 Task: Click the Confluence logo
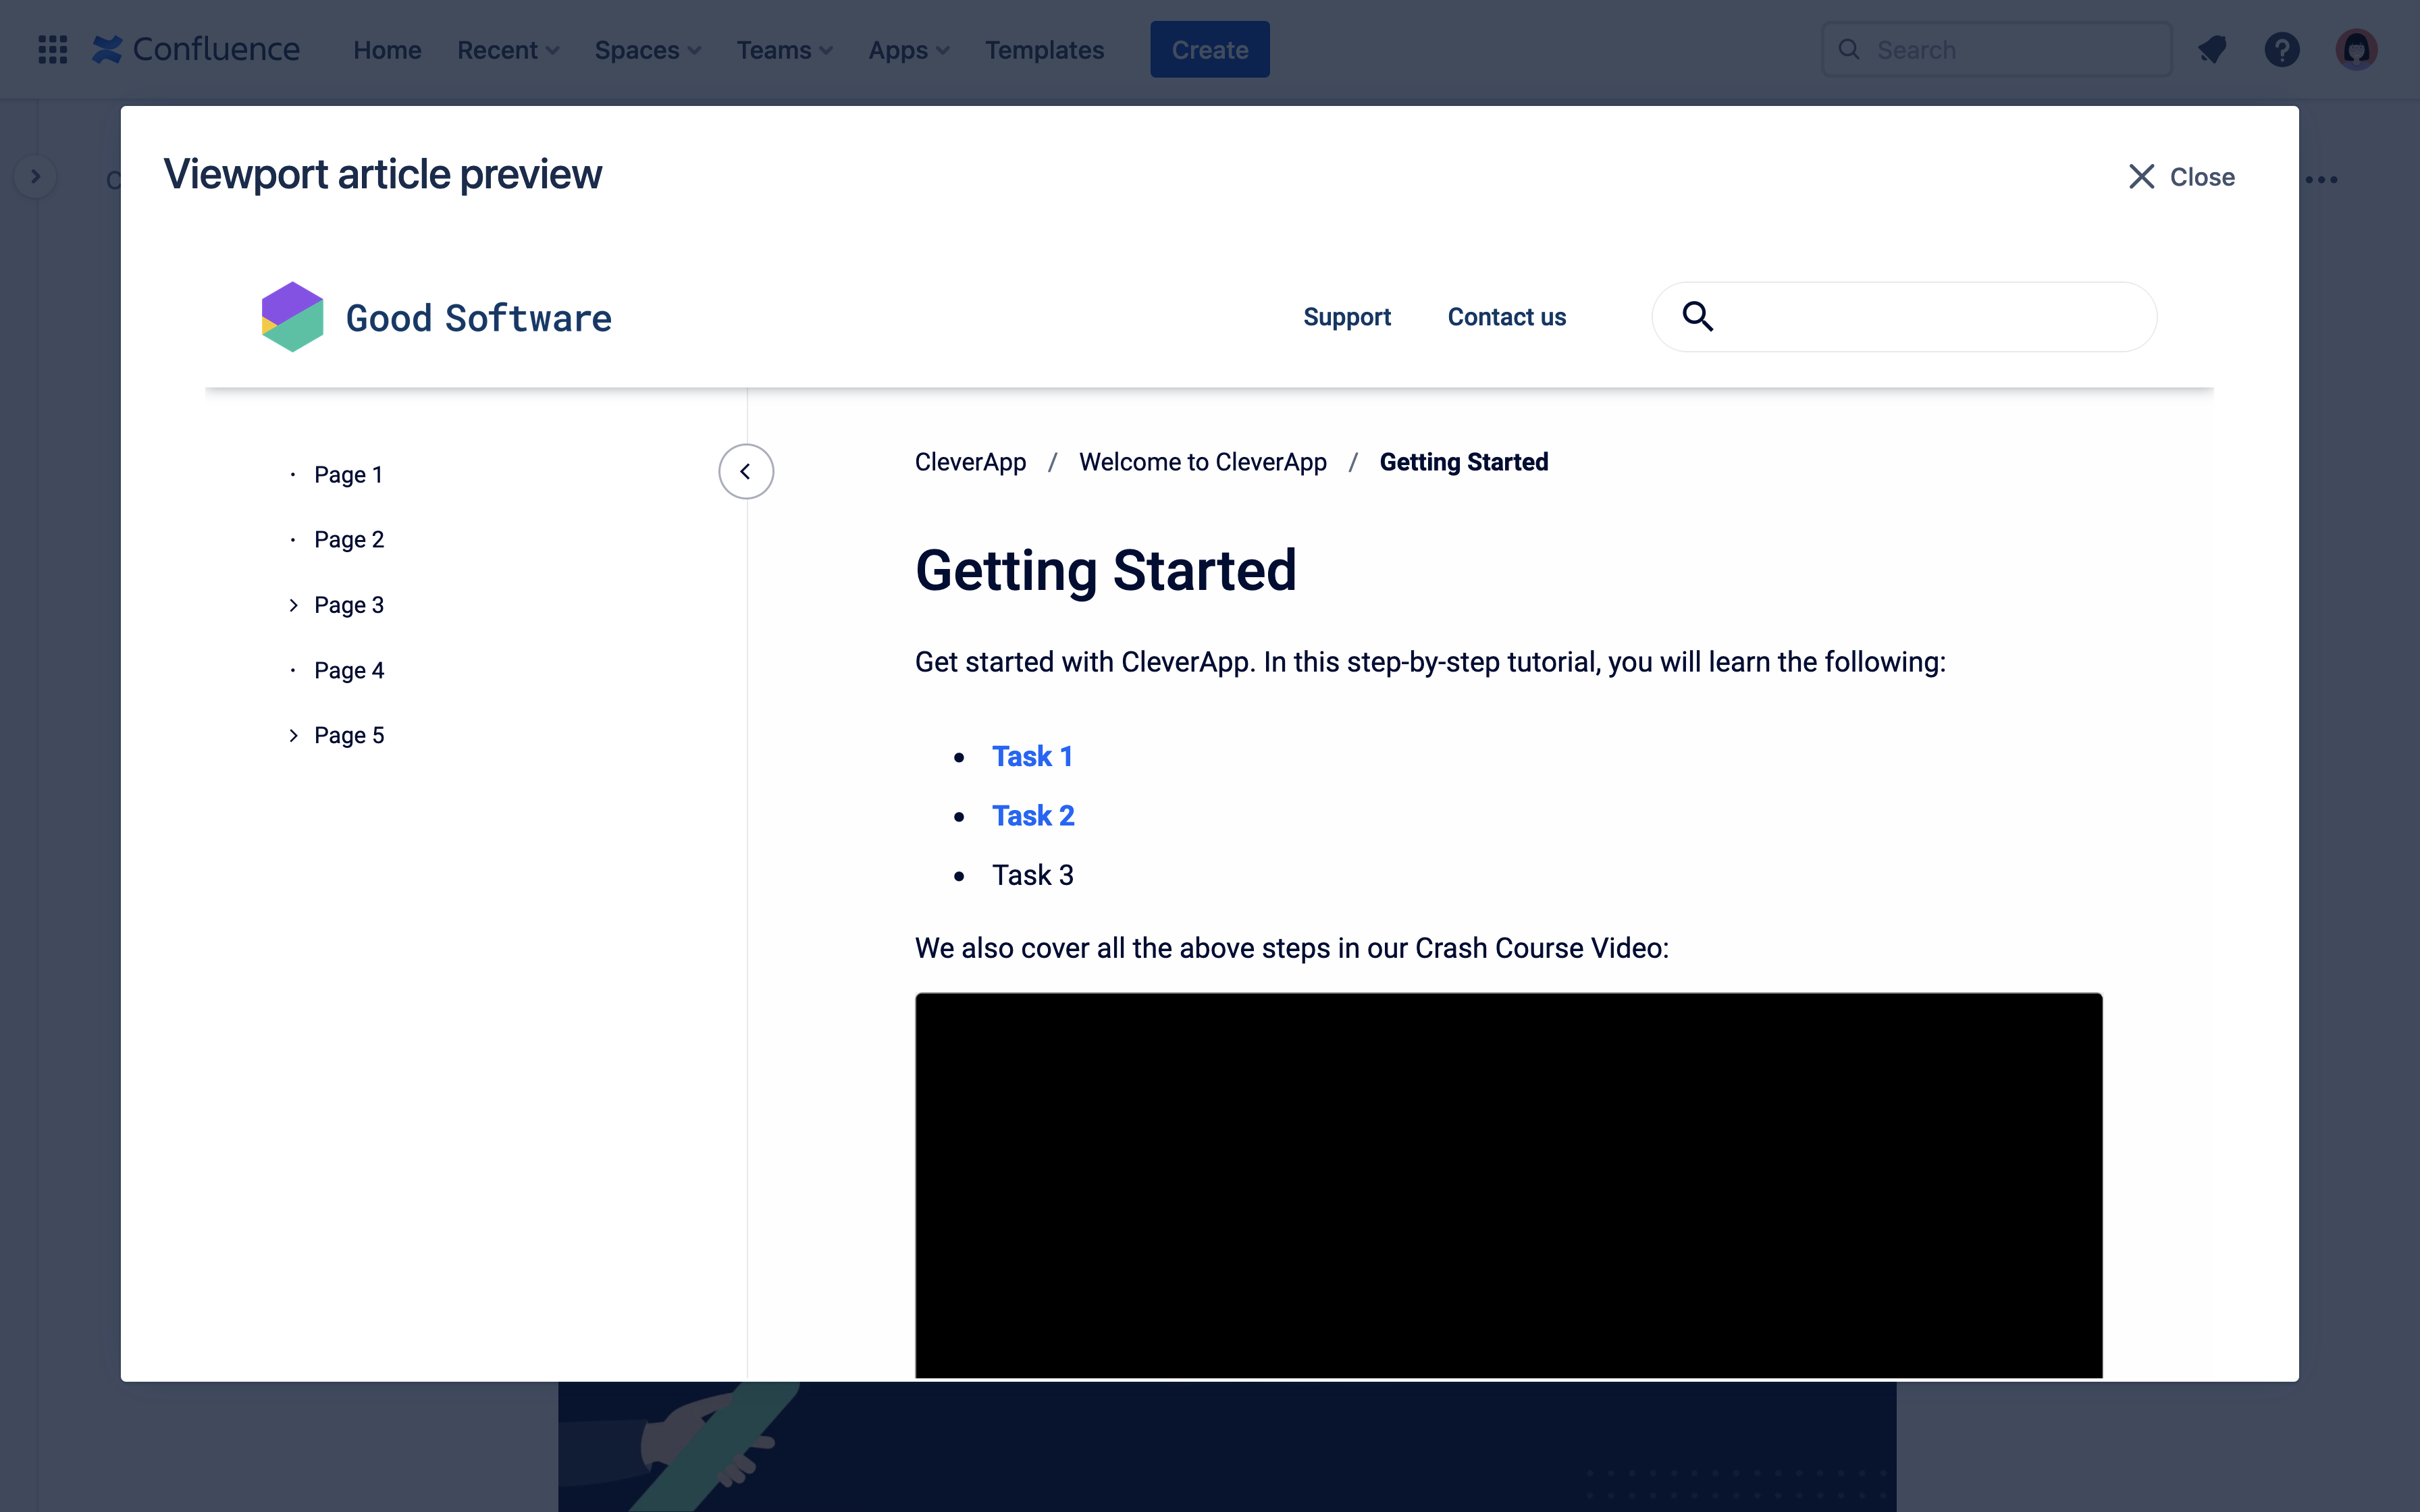pyautogui.click(x=197, y=49)
